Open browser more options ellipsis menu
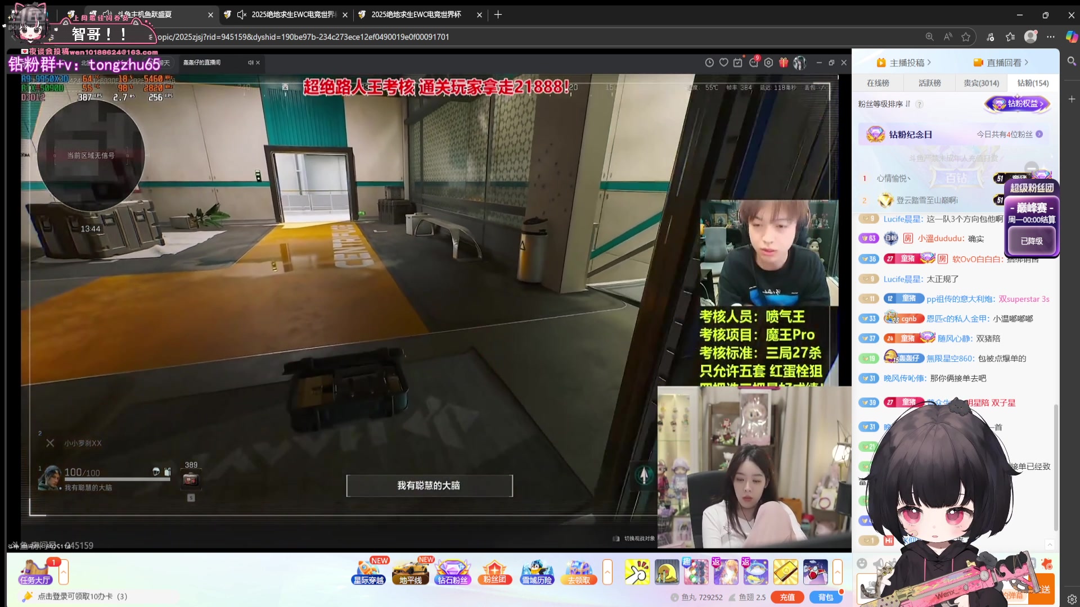1080x607 pixels. pos(1051,37)
